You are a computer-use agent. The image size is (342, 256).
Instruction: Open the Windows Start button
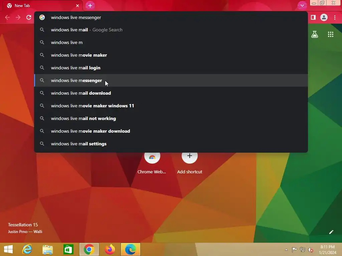coord(8,249)
